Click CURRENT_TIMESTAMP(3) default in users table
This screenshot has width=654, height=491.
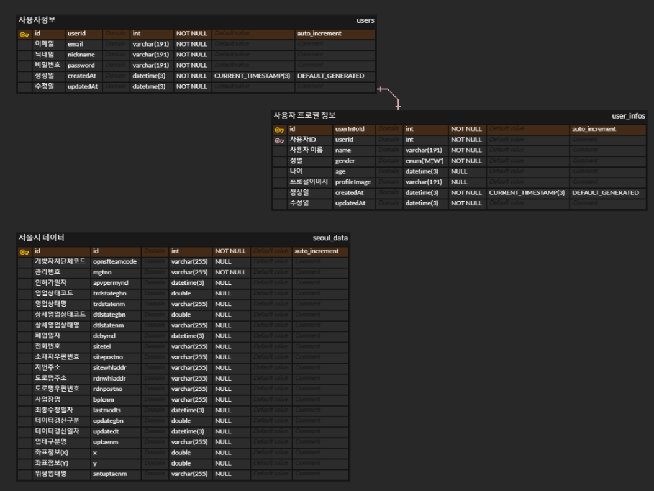click(x=253, y=76)
